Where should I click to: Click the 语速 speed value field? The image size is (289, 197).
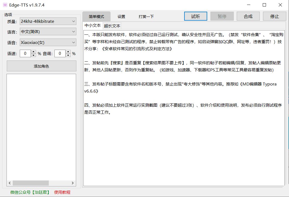(25, 54)
